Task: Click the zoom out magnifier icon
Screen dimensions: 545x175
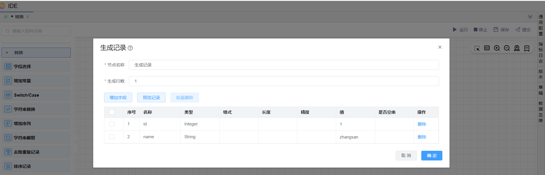Action: (507, 48)
